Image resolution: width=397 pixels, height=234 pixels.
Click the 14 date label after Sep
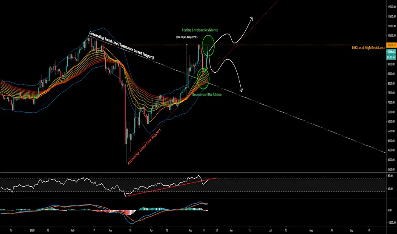coord(368,231)
